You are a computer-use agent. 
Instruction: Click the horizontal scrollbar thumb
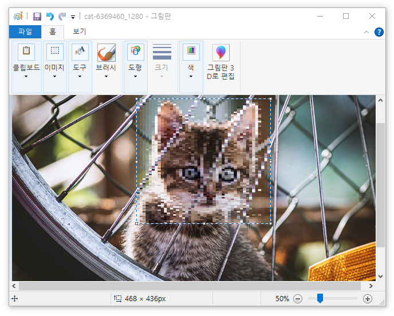pos(190,286)
